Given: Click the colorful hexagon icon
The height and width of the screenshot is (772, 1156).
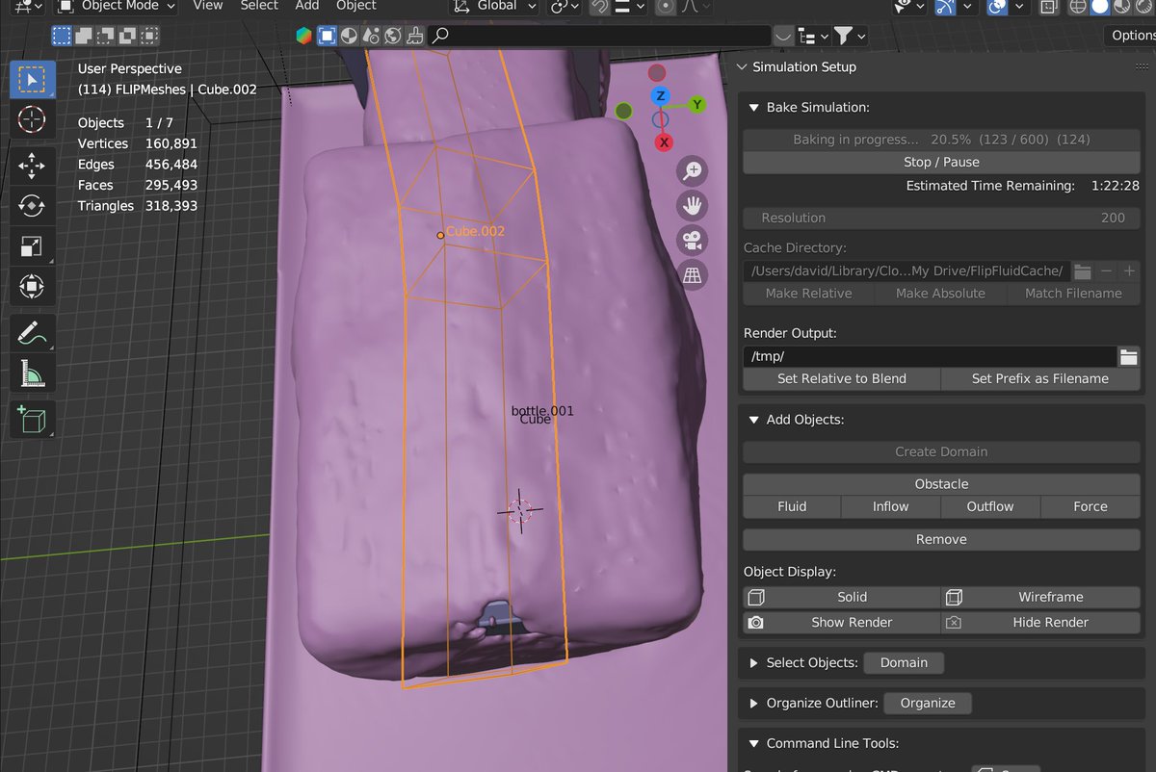Looking at the screenshot, I should coord(303,37).
